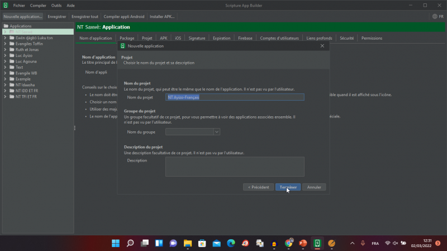Open File Explorer from the taskbar
This screenshot has height=251, width=447.
click(188, 243)
